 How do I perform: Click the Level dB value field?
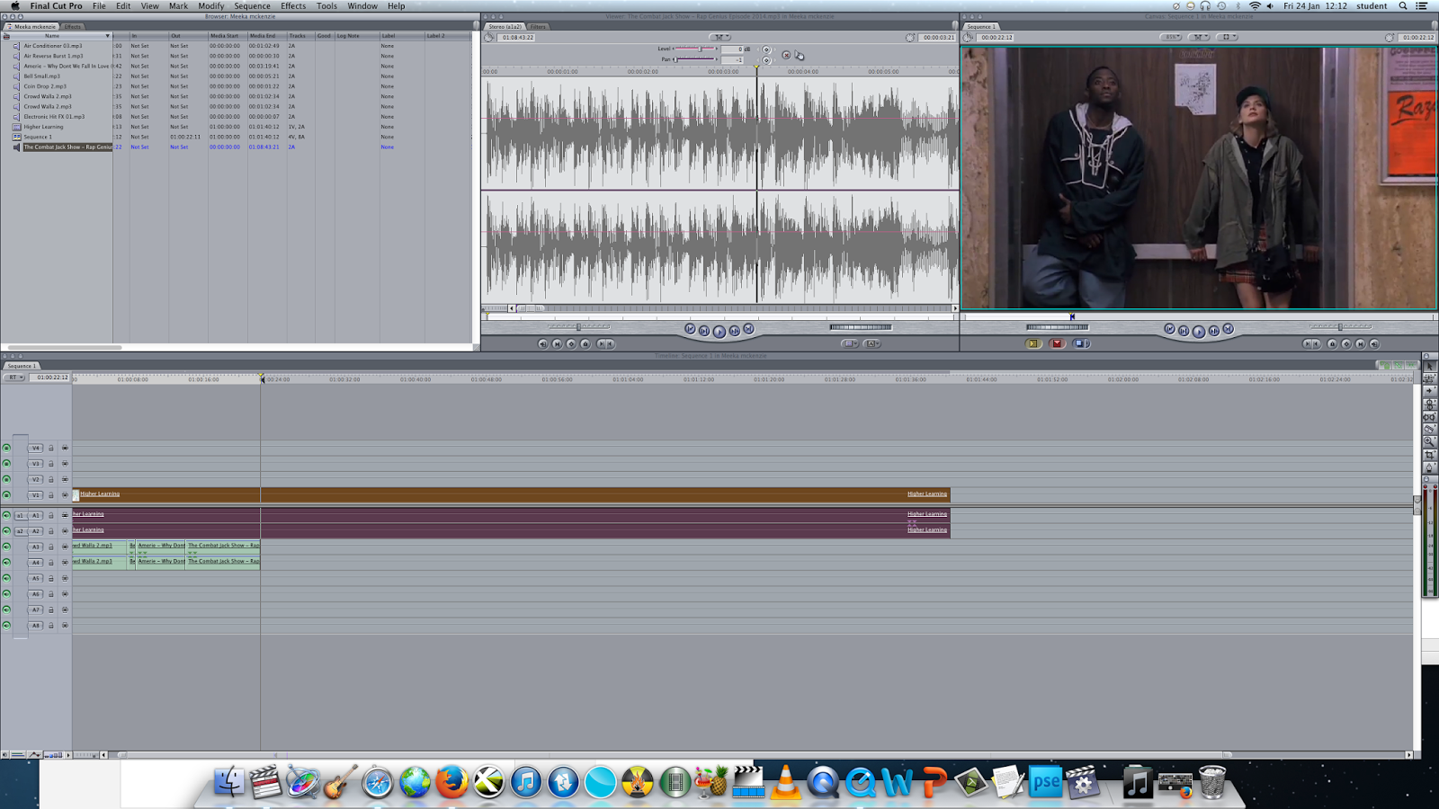point(734,49)
